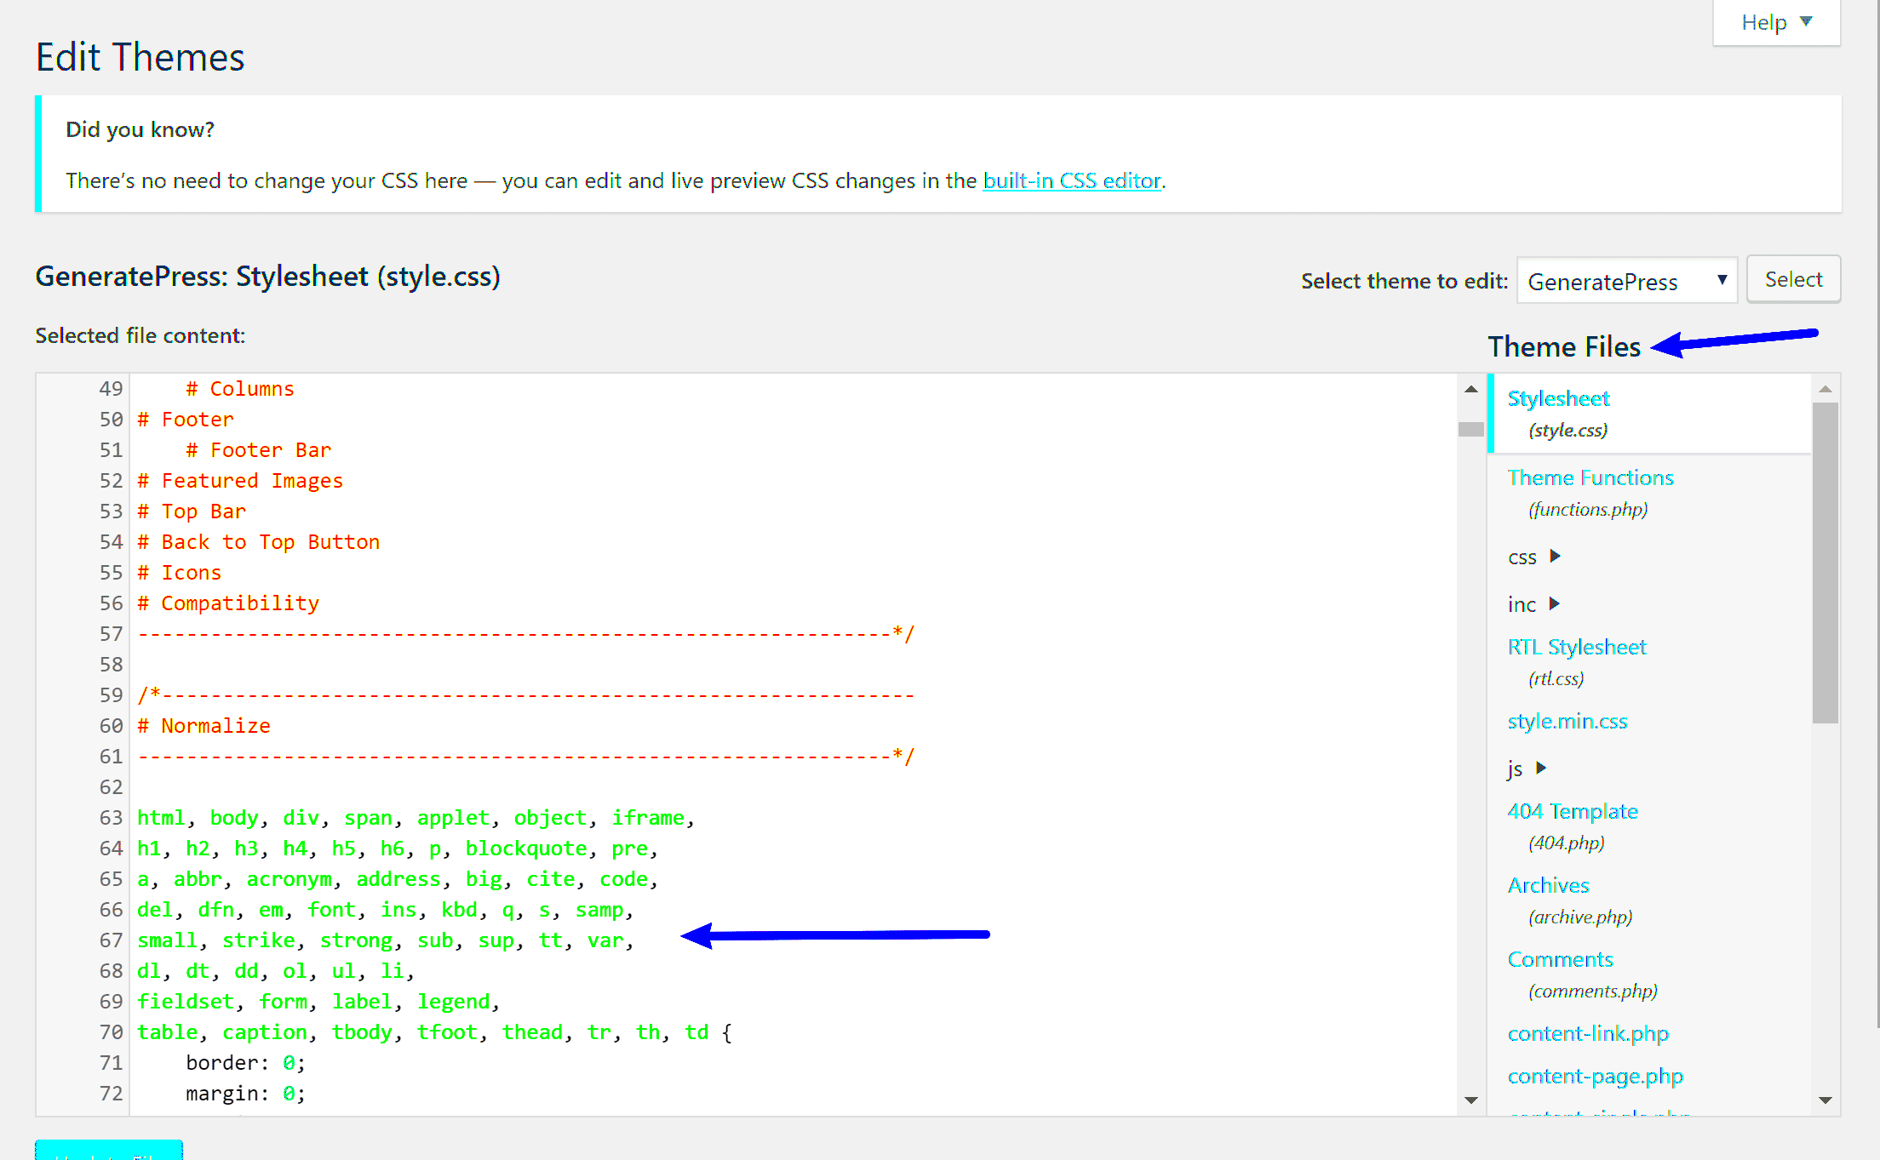Click the '# Top Bar' comment line
This screenshot has height=1160, width=1880.
coord(192,511)
